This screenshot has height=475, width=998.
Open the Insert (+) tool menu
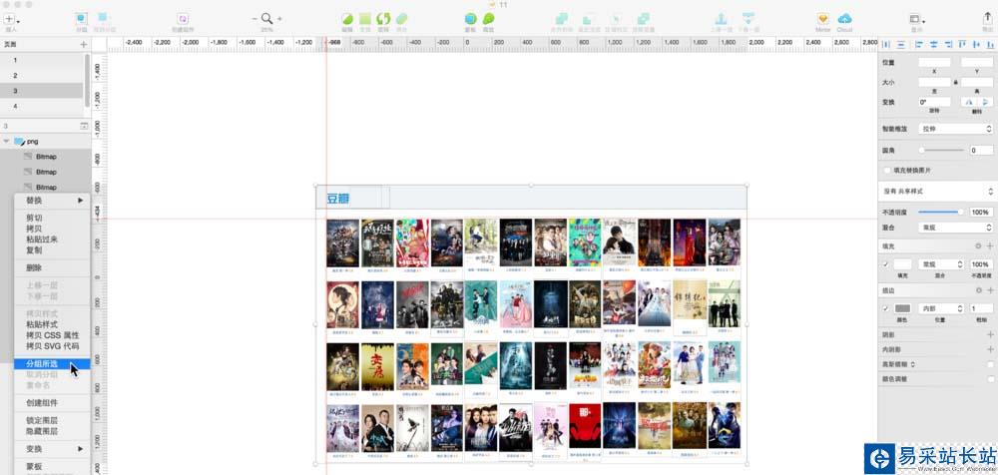11,19
